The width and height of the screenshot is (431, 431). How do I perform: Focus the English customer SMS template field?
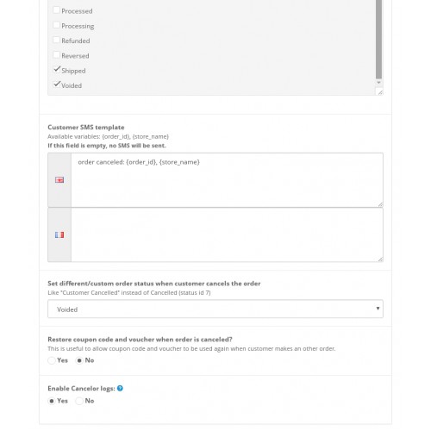pyautogui.click(x=227, y=180)
